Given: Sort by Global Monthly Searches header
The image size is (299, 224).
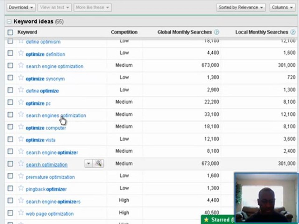Looking at the screenshot, I should click(185, 32).
